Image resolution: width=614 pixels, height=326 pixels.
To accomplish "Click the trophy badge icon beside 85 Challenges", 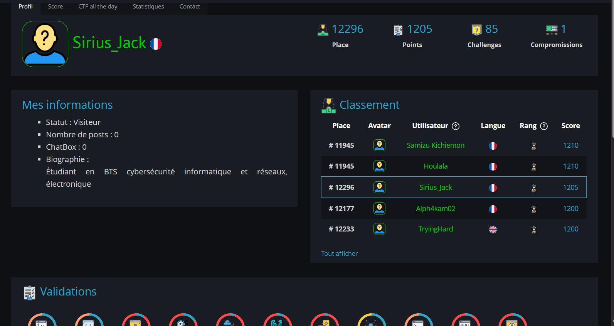I will click(x=477, y=29).
